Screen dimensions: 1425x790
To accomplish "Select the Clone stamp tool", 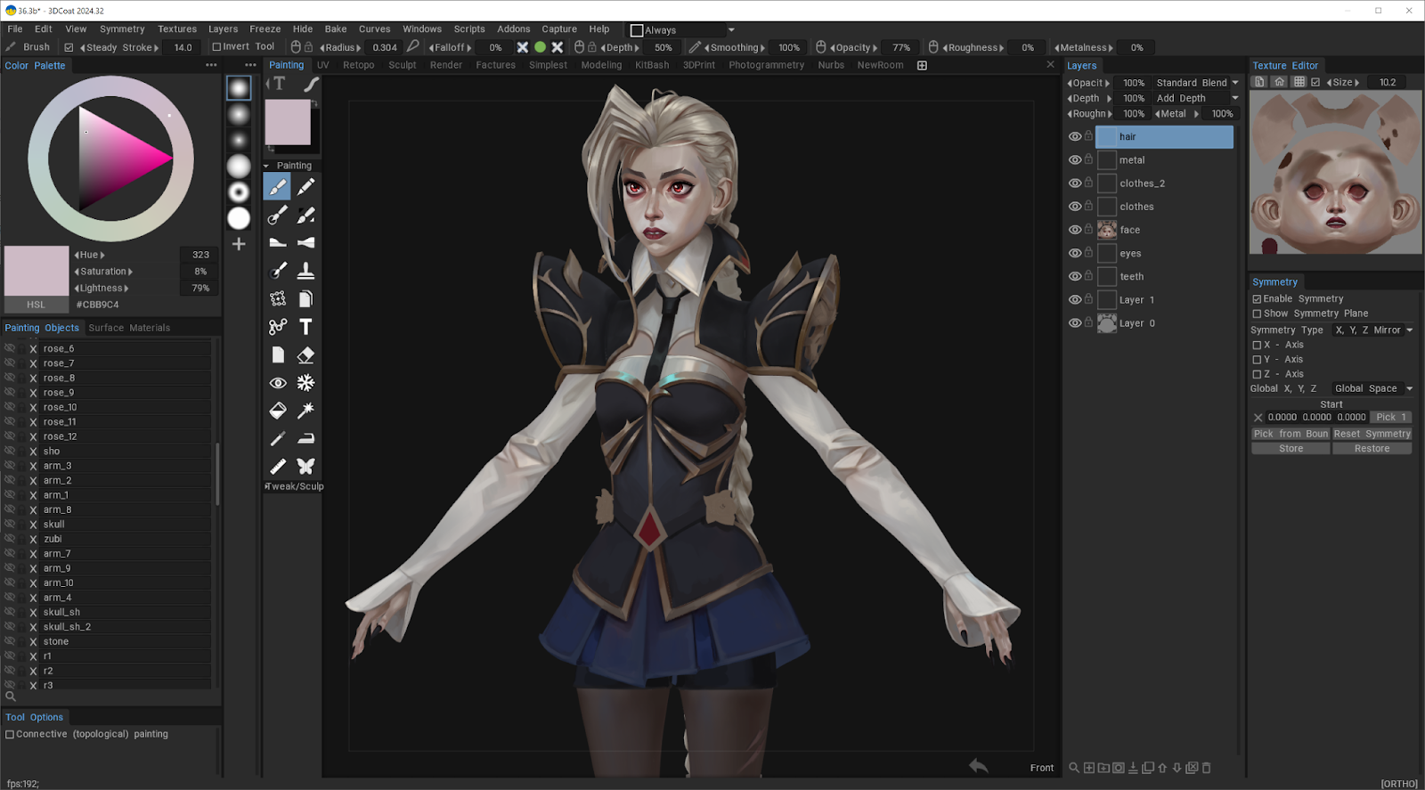I will click(x=305, y=271).
